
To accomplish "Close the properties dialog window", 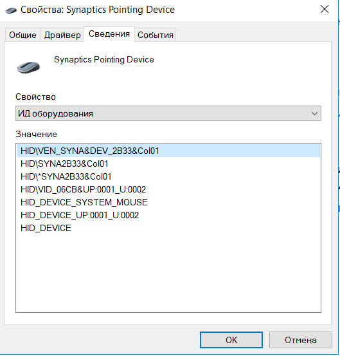I will [x=325, y=9].
